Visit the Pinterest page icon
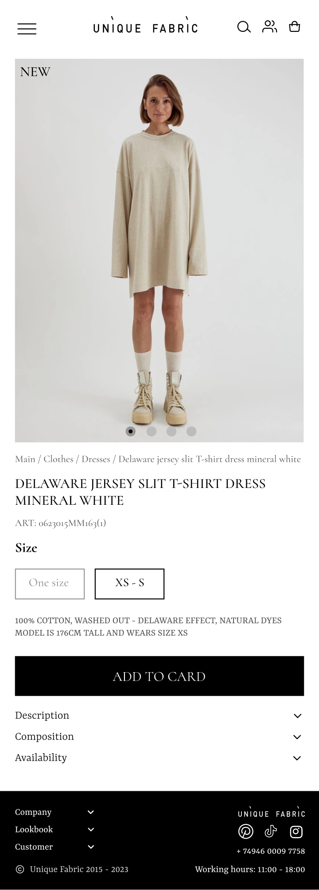Screen dimensions: 319x890 pos(246,832)
